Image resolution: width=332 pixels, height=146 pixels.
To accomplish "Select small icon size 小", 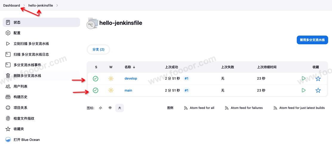I will pos(101,108).
